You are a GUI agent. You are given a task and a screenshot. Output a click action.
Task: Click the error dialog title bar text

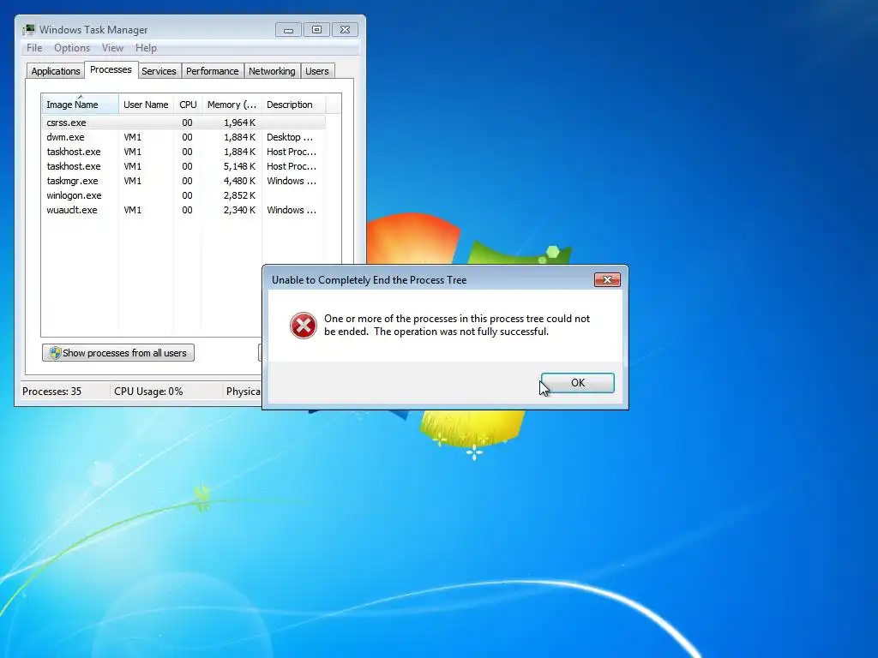pos(369,280)
